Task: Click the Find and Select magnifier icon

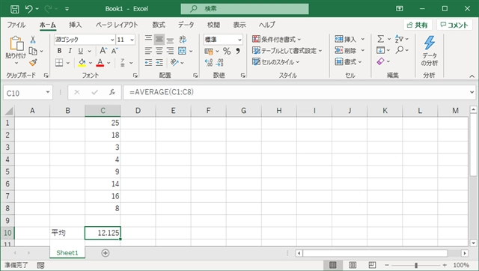Action: (x=399, y=50)
